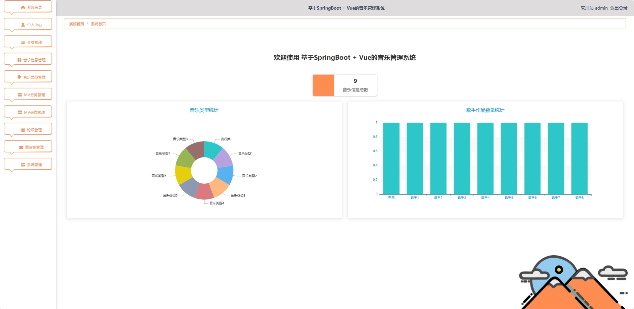Click the page header system title
634x309 pixels.
[x=347, y=8]
